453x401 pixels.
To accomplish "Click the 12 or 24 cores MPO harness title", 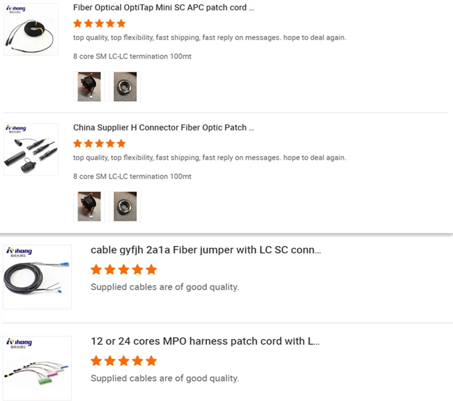I will coord(205,341).
